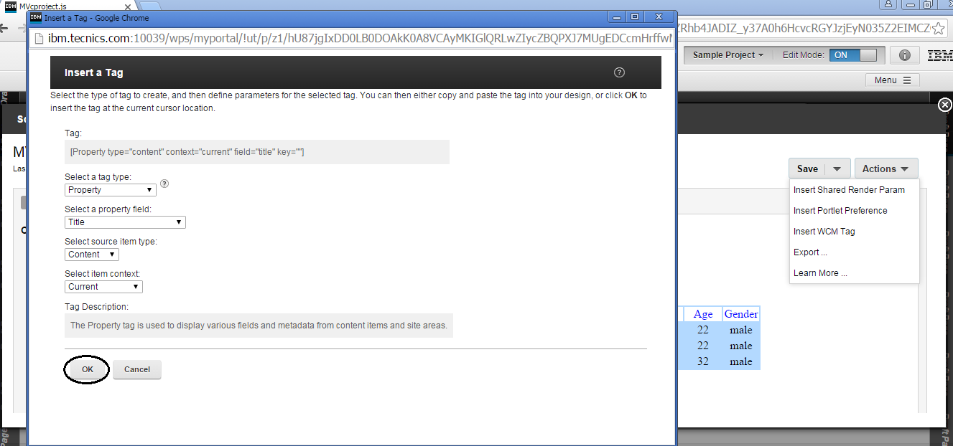Image resolution: width=953 pixels, height=446 pixels.
Task: Close the overlay with the circled X icon
Action: pyautogui.click(x=945, y=105)
